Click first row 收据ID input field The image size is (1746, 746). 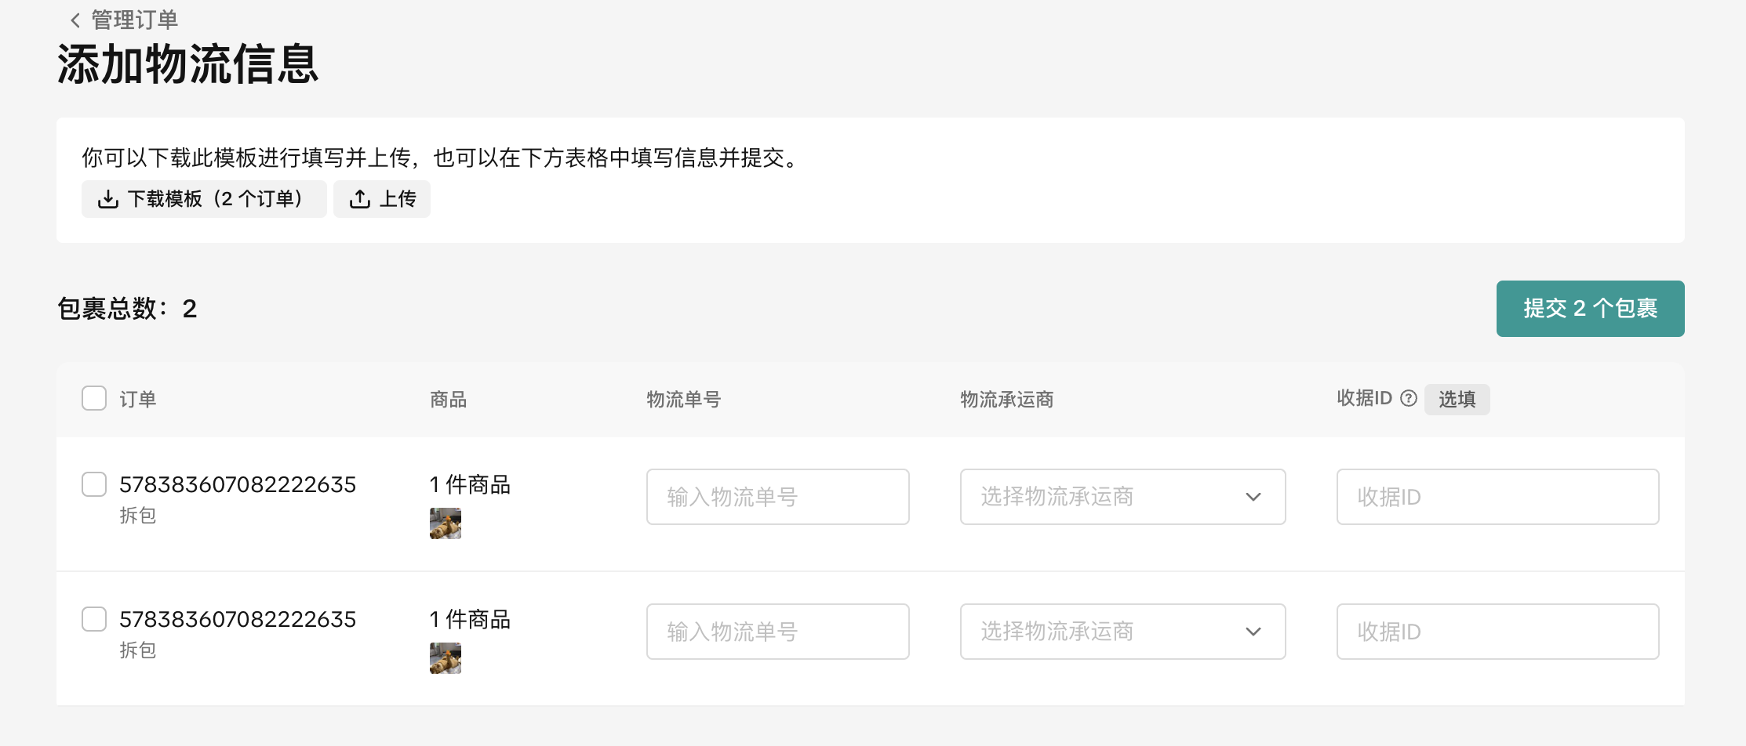tap(1497, 497)
